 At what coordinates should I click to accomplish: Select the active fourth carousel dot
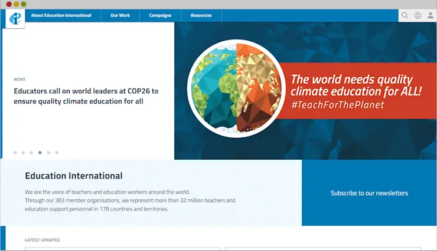point(40,153)
